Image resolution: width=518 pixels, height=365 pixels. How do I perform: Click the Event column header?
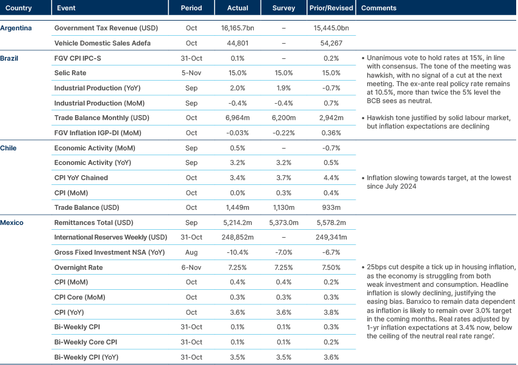(x=67, y=8)
